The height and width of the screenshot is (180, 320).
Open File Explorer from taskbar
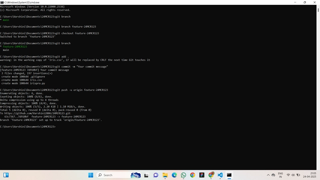point(165,175)
